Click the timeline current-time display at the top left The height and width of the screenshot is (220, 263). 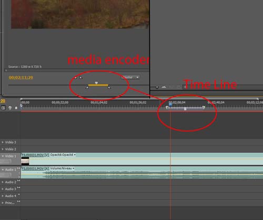tap(3, 101)
